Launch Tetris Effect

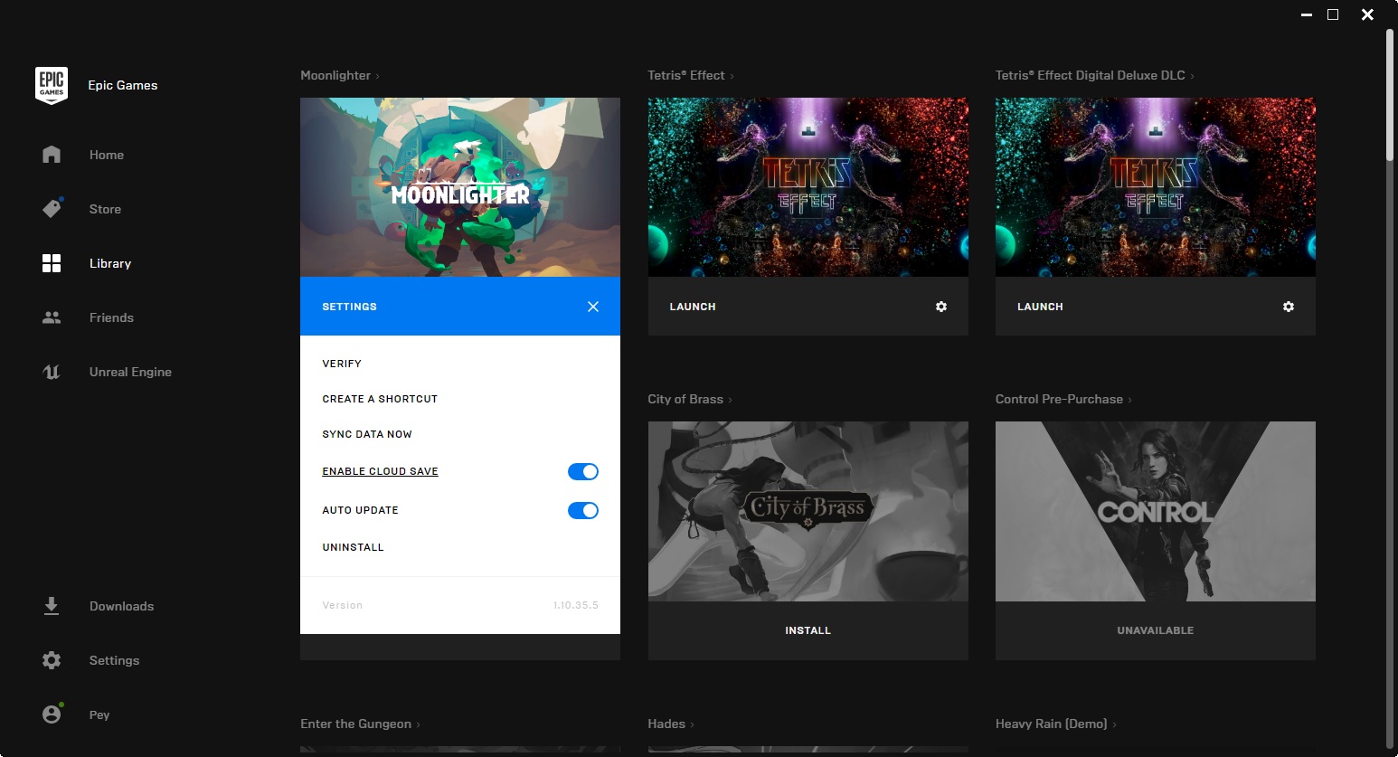[x=693, y=307]
